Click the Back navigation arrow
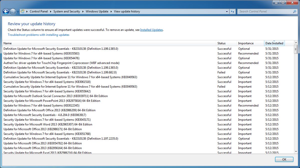The image size is (300, 168). (x=5, y=11)
